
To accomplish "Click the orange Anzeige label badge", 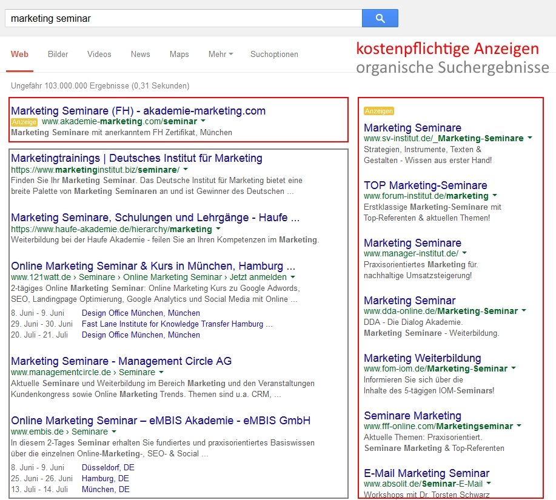I will tap(24, 122).
